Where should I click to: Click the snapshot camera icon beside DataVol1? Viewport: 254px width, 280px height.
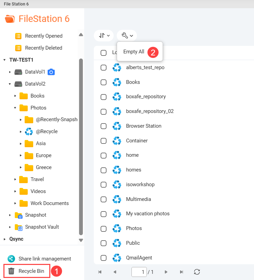click(x=51, y=72)
